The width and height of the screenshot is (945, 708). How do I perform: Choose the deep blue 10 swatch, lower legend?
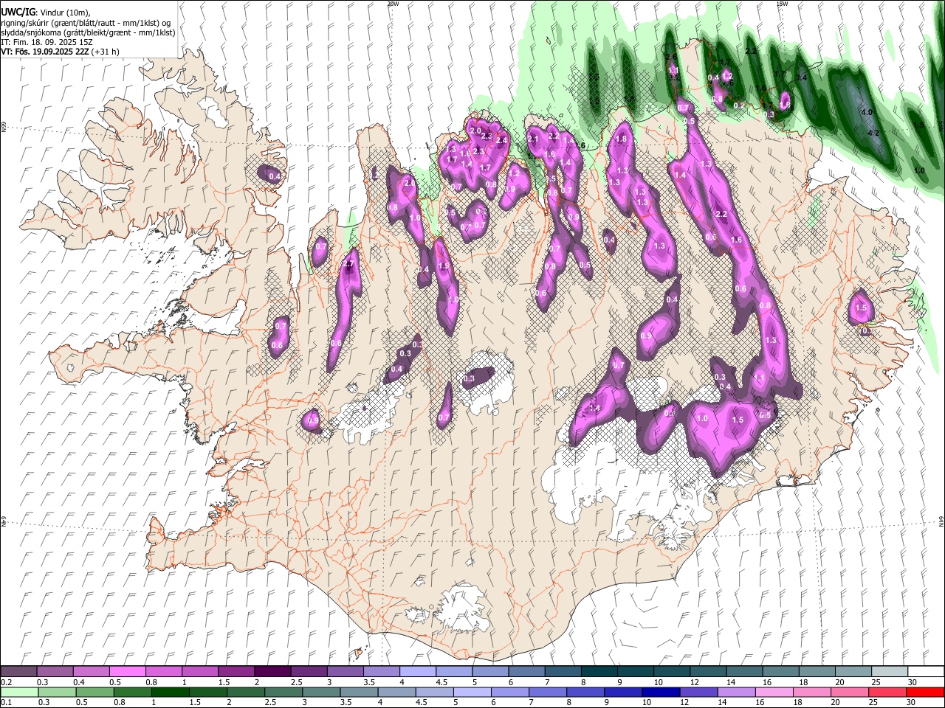tap(660, 693)
